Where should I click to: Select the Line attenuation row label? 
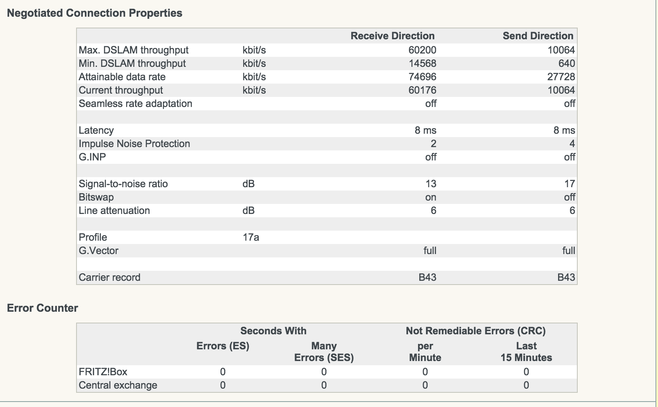tap(114, 211)
